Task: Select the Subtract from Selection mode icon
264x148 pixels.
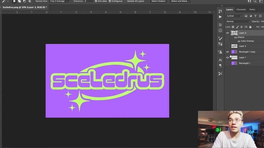Action: (25, 1)
